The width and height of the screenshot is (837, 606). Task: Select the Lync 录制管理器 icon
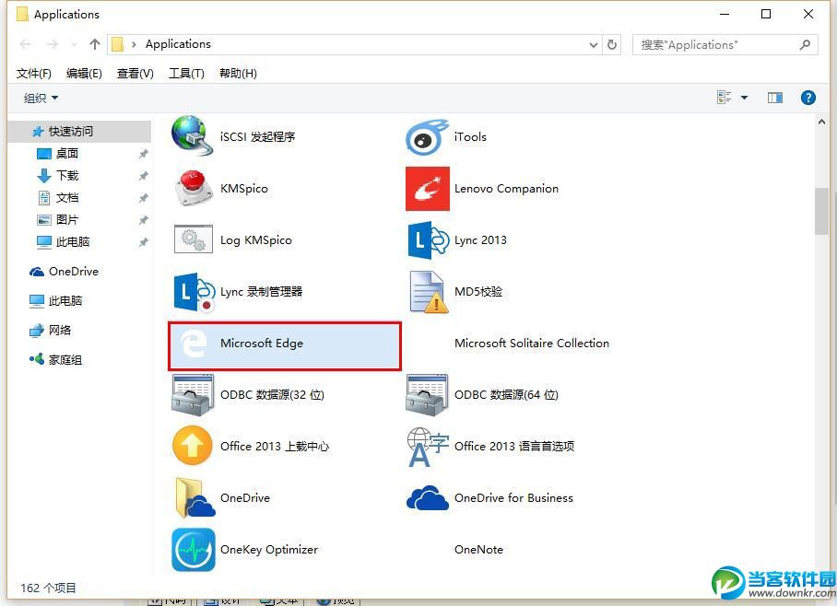coord(195,292)
